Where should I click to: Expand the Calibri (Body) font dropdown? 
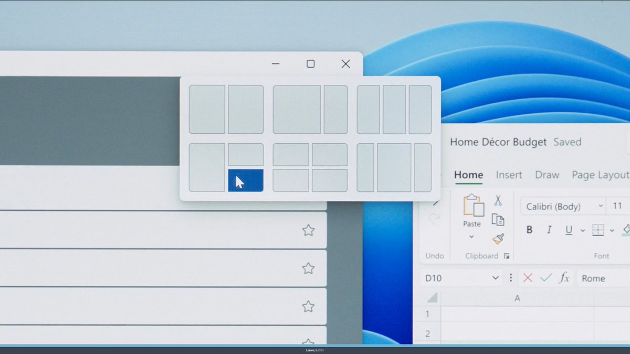tap(601, 207)
